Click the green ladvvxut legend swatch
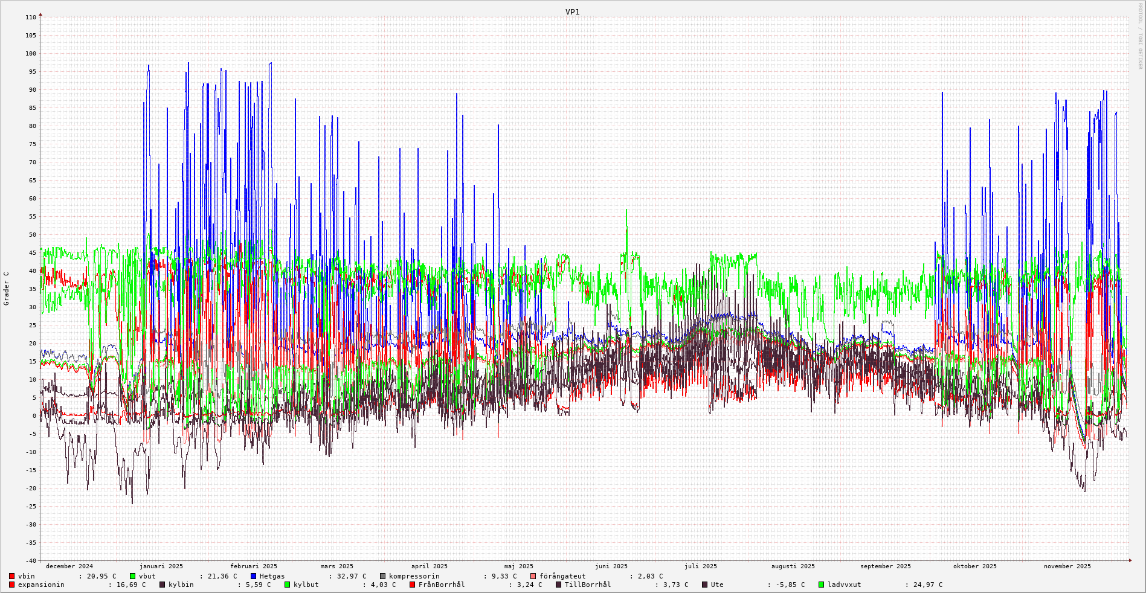Viewport: 1146px width, 593px height. point(821,585)
